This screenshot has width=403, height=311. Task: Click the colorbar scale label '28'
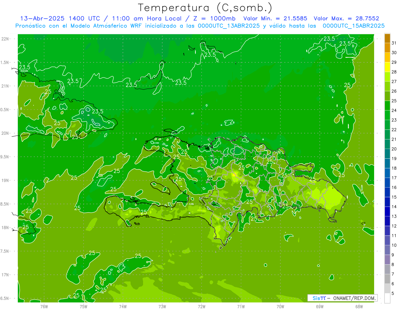[394, 72]
